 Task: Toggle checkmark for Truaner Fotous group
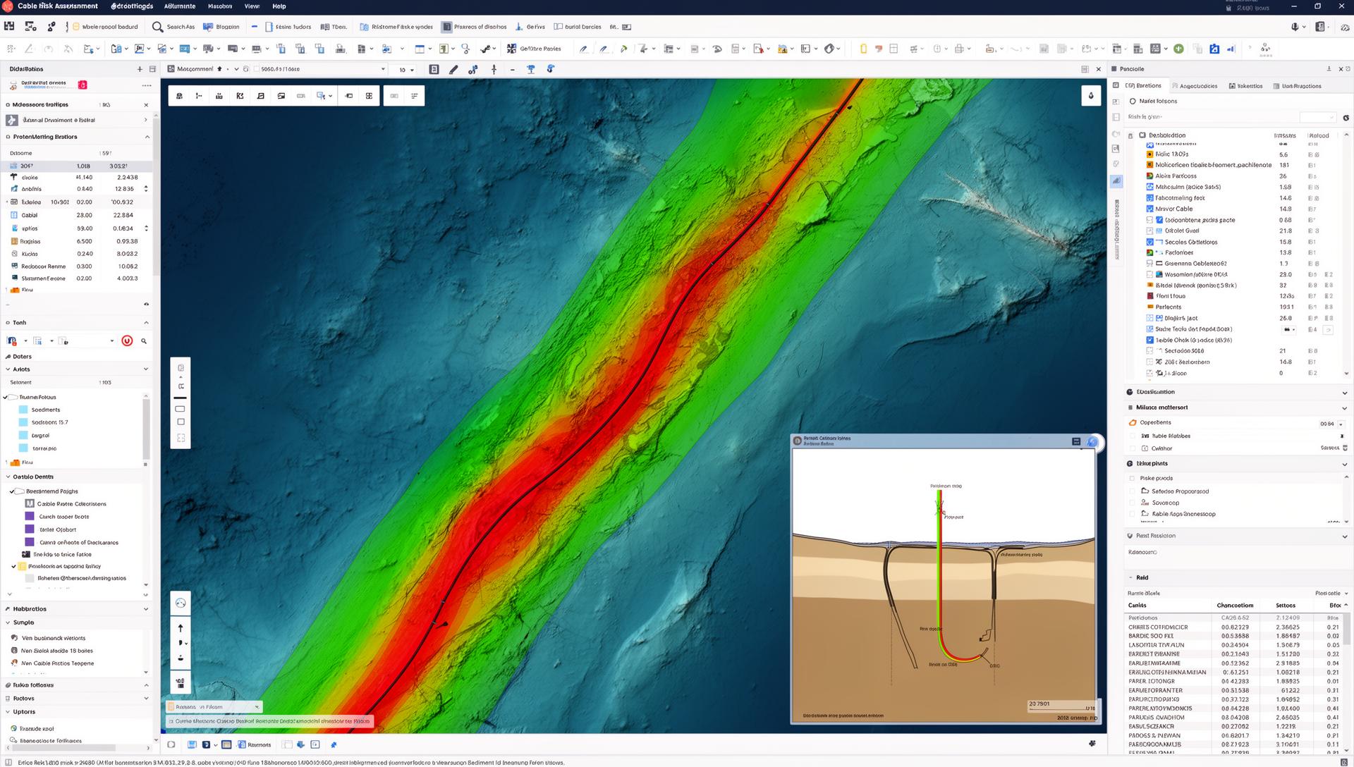(x=6, y=397)
